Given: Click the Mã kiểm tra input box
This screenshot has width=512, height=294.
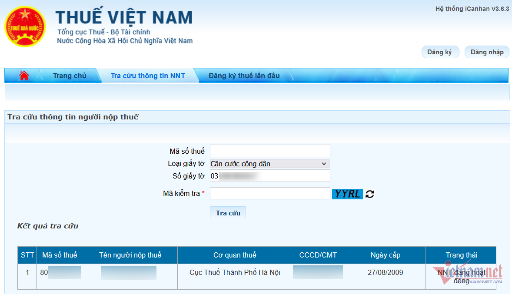Looking at the screenshot, I should (269, 193).
